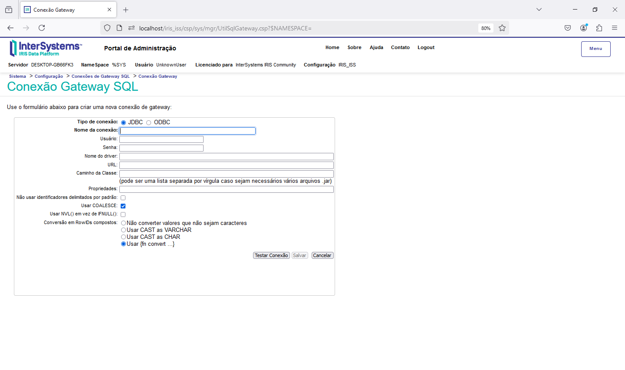
Task: Open the Firefox hamburger application menu
Action: [x=615, y=28]
